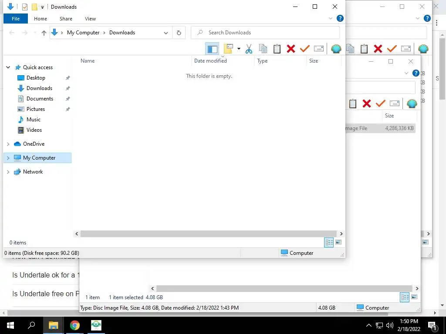This screenshot has width=446, height=334.
Task: Collapse the Quick access tree node
Action: pos(8,67)
